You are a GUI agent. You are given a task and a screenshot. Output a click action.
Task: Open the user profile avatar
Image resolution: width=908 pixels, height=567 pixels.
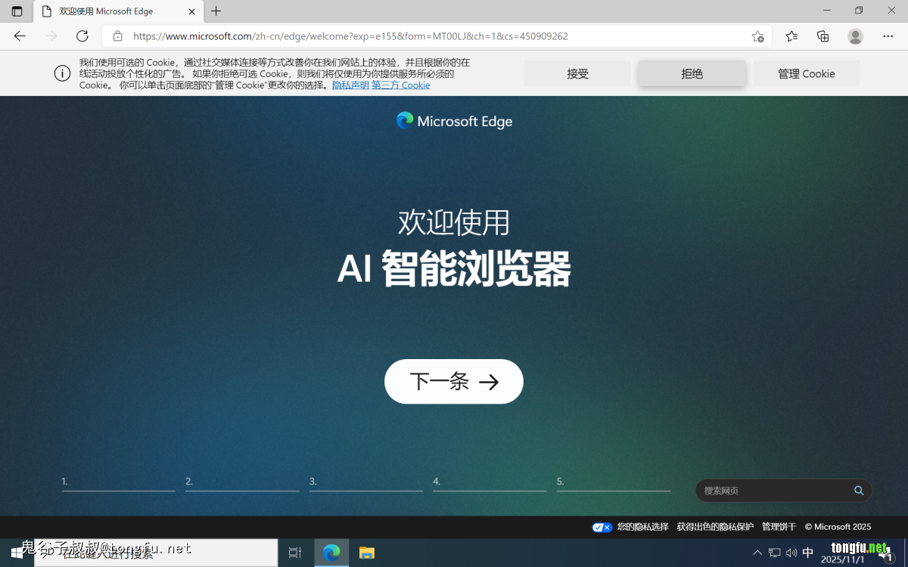(855, 36)
